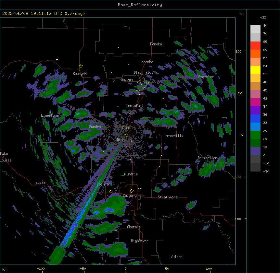This screenshot has width=280, height=273.
Task: Click the km unit label at top right
Action: [242, 14]
